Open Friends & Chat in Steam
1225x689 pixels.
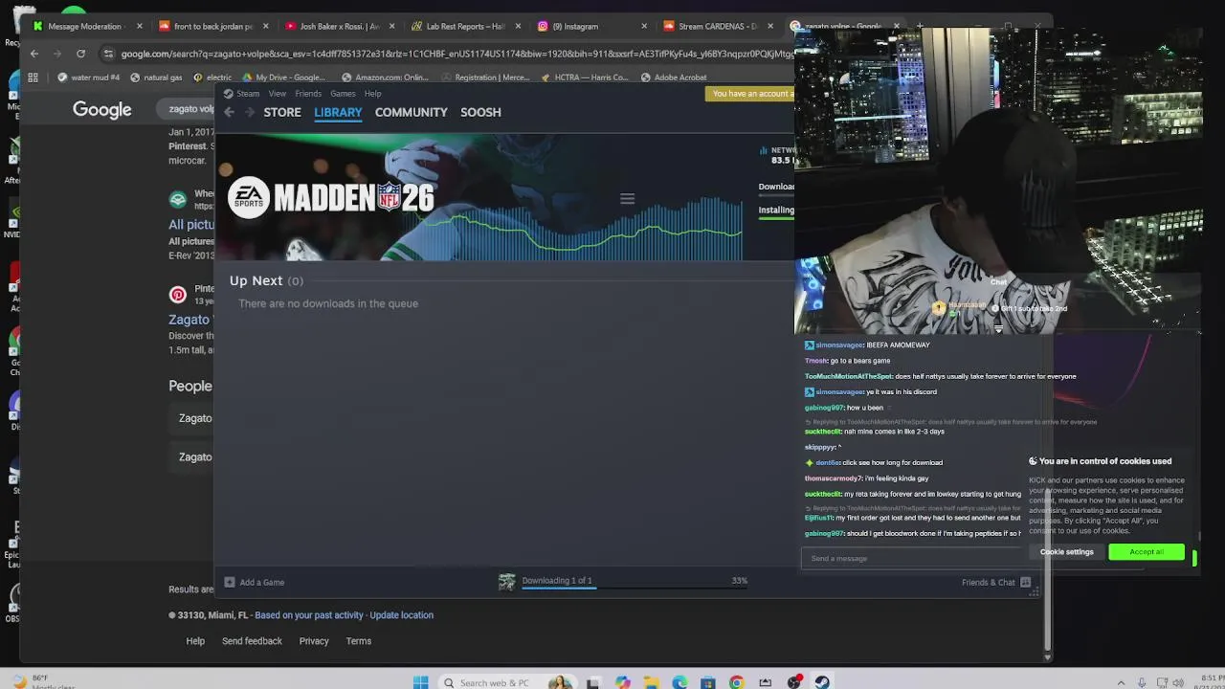click(988, 582)
